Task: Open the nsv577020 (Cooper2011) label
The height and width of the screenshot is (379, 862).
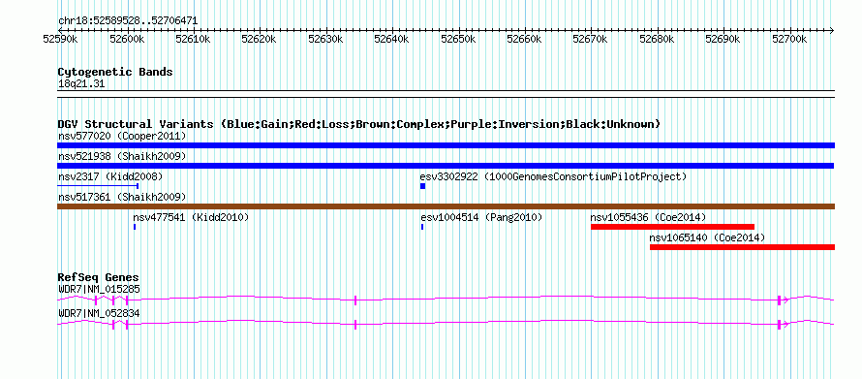Action: 122,136
